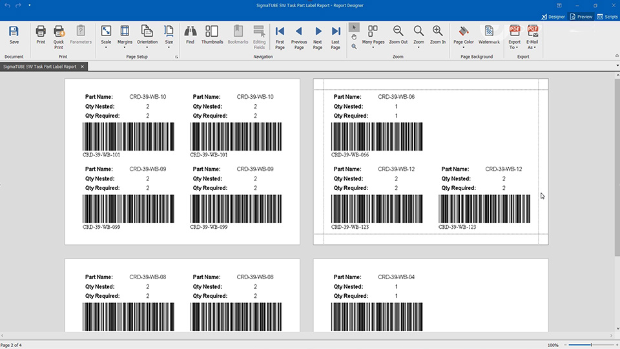Viewport: 620px width, 349px height.
Task: Click the CRD-39-WB-04 part name text
Action: click(x=396, y=277)
